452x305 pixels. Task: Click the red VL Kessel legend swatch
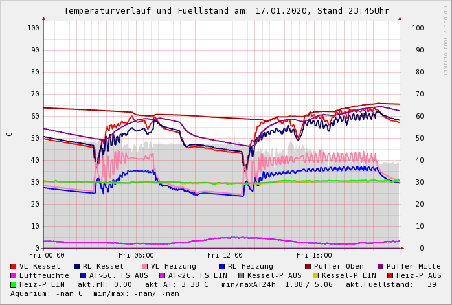click(14, 266)
